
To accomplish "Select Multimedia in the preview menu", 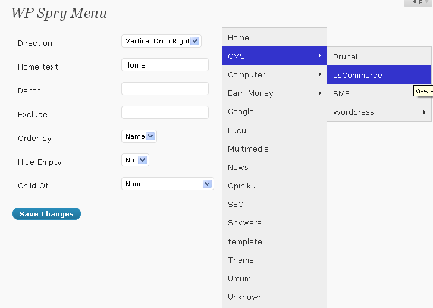I will tap(274, 149).
